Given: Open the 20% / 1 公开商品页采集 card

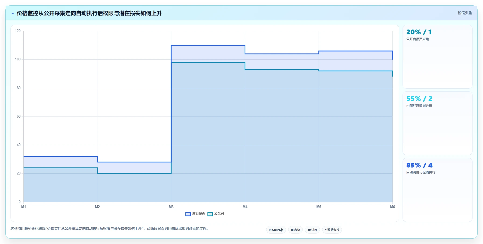Looking at the screenshot, I should pyautogui.click(x=437, y=57).
